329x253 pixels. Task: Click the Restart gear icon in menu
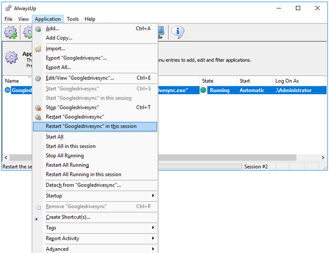point(38,117)
